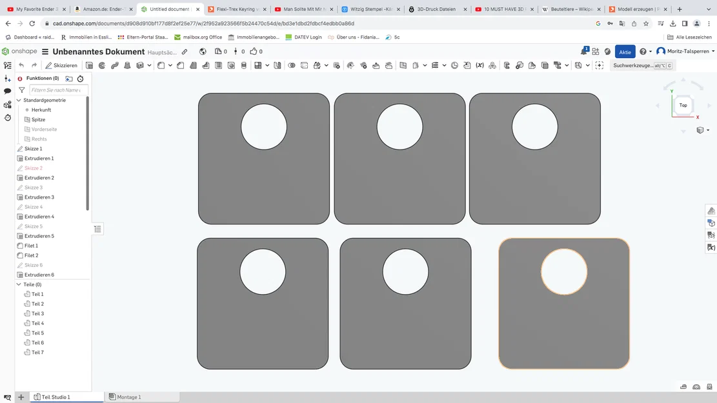The height and width of the screenshot is (403, 717).
Task: Select Skizze 1 in feature list
Action: click(34, 148)
